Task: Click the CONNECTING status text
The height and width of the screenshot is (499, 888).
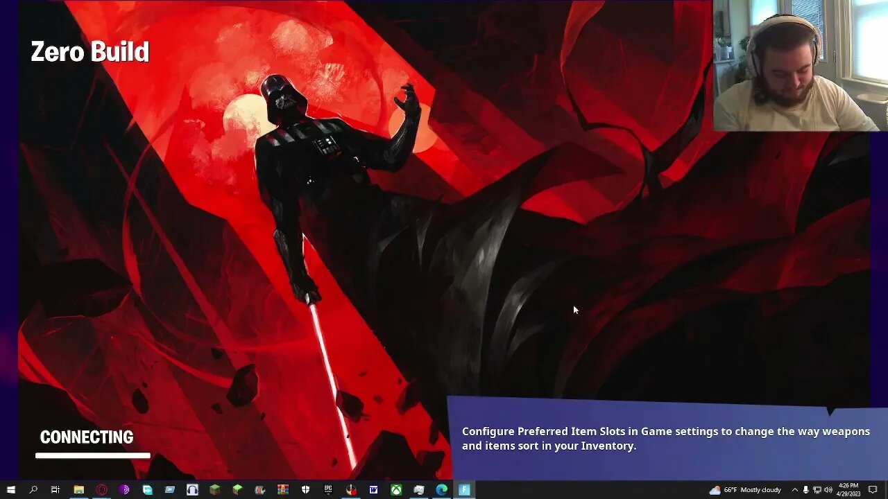Action: (x=87, y=437)
